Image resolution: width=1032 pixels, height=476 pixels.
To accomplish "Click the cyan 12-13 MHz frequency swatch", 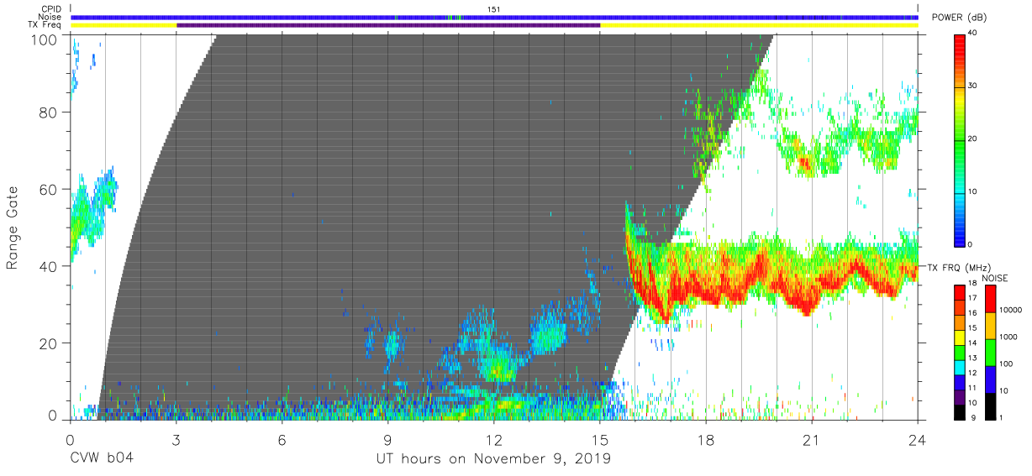I will 960,366.
